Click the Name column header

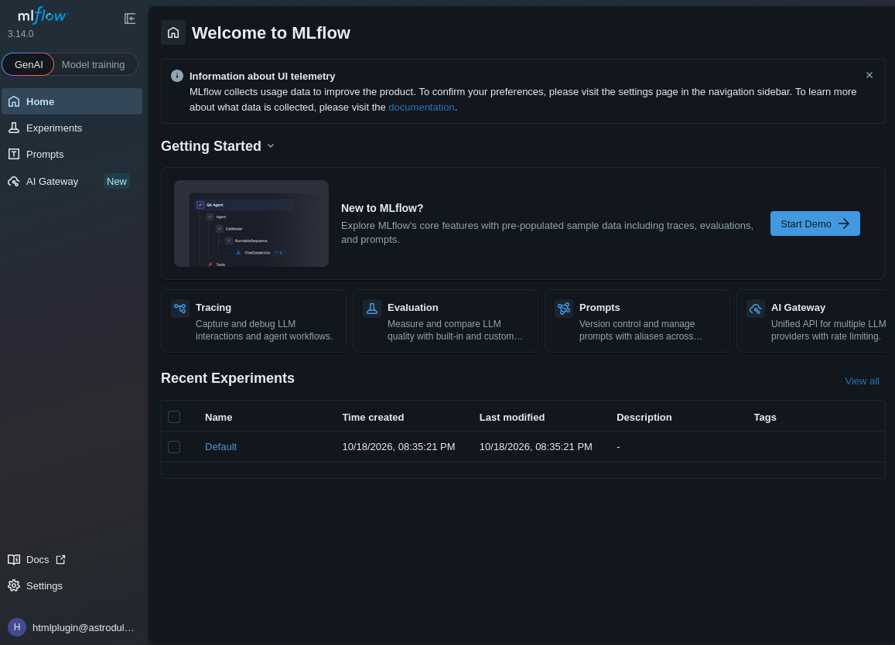point(219,418)
